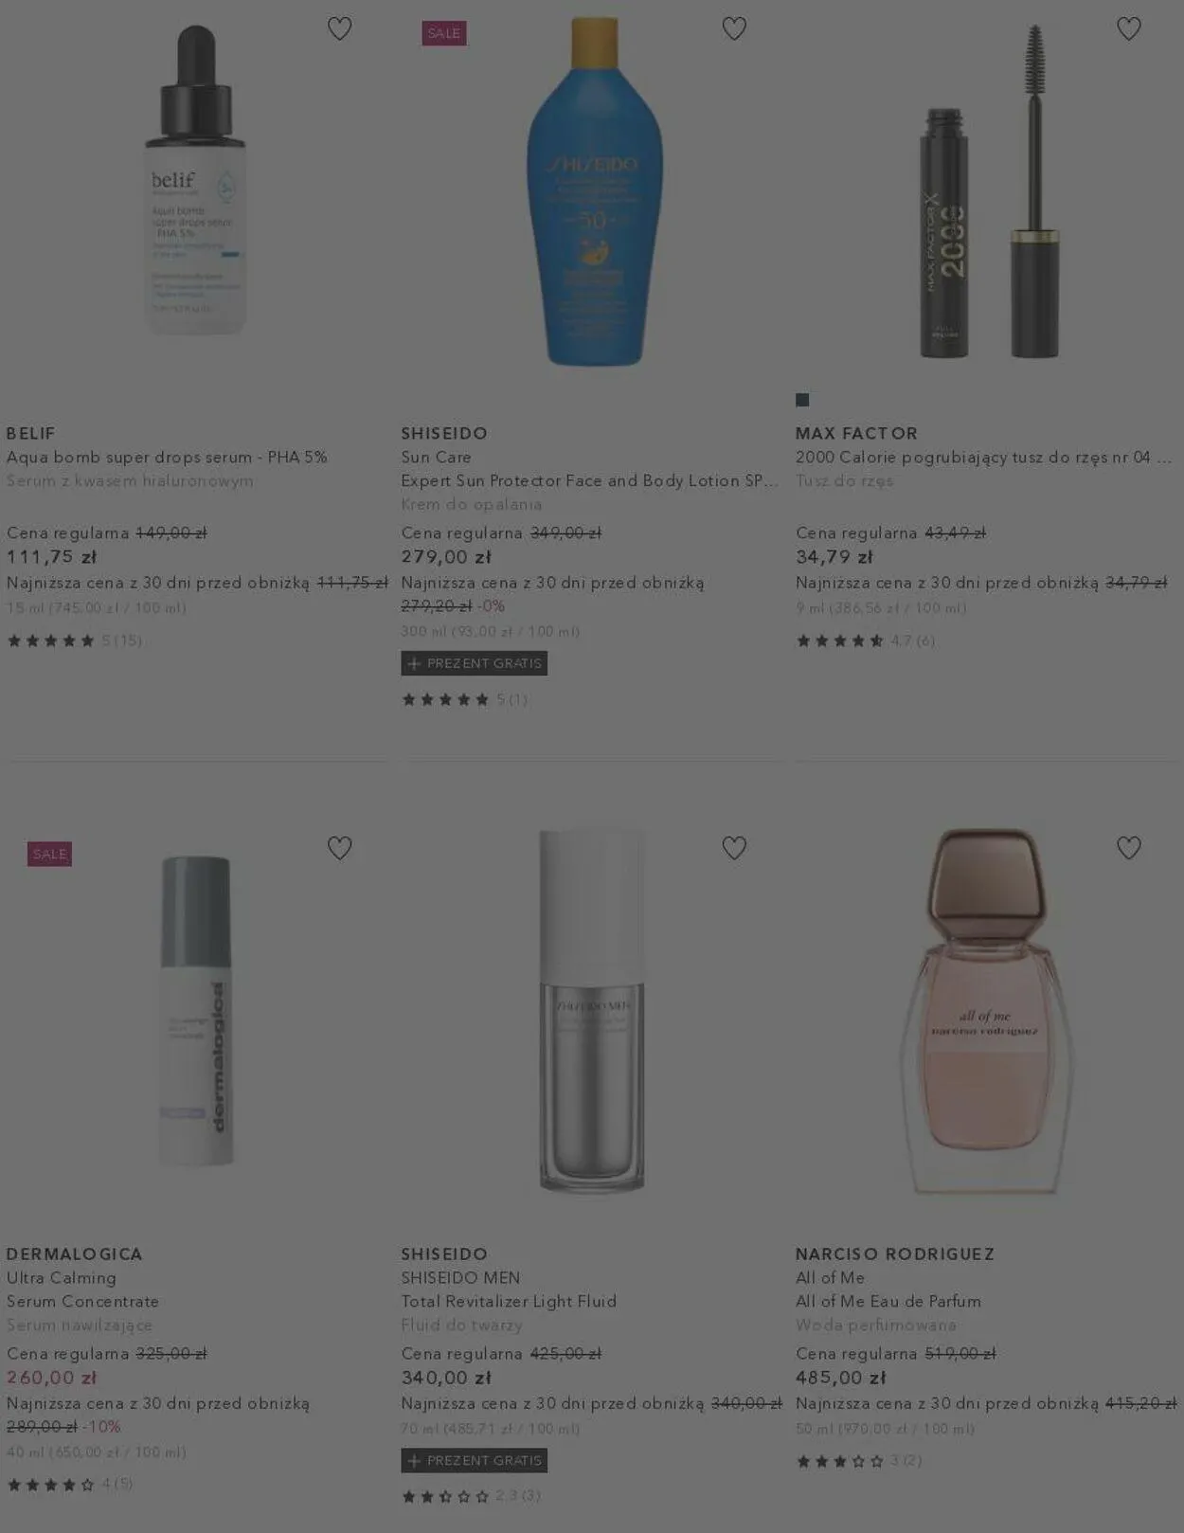This screenshot has width=1184, height=1533.
Task: Open Aqua bomb super drops serum link
Action: (167, 457)
